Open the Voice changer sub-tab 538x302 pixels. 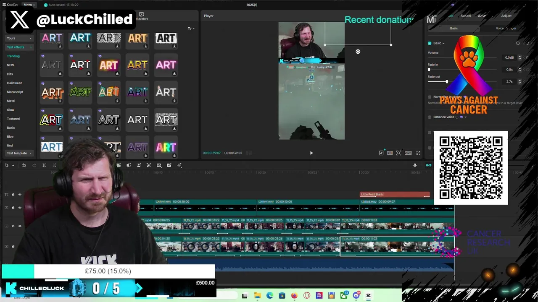click(x=506, y=28)
